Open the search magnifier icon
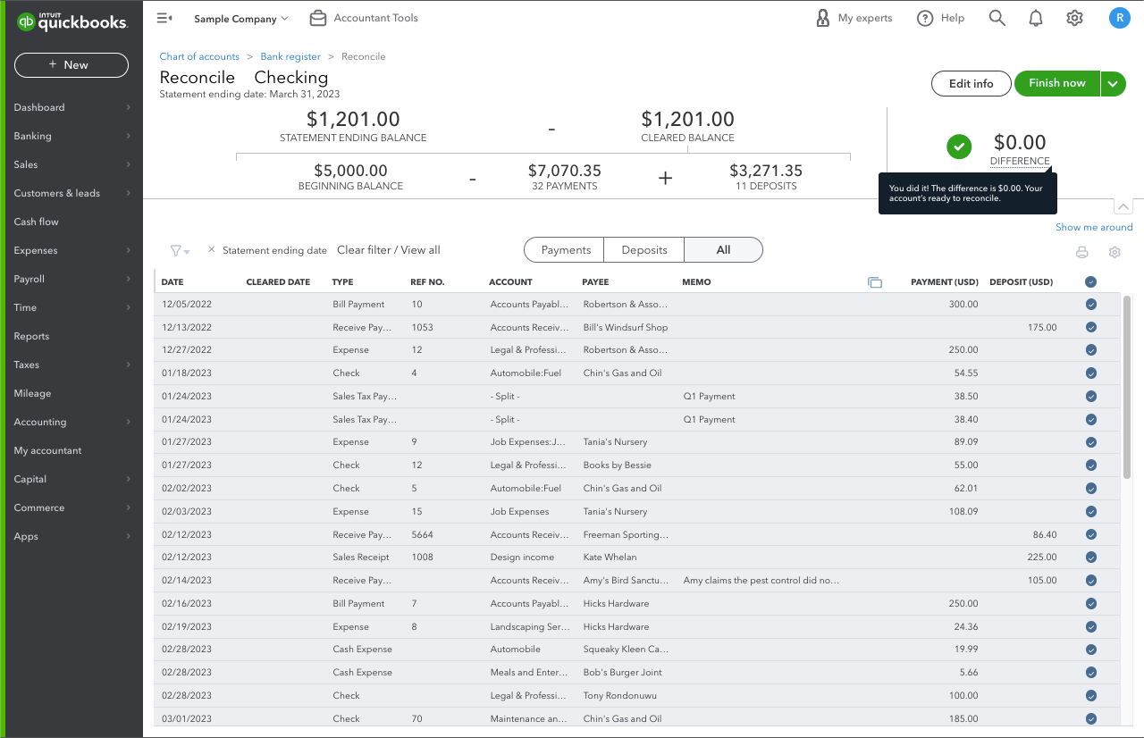 pyautogui.click(x=997, y=18)
